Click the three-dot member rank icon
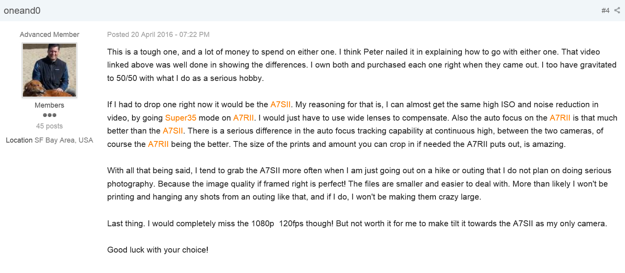Viewport: 625px width, 273px height. pos(49,115)
